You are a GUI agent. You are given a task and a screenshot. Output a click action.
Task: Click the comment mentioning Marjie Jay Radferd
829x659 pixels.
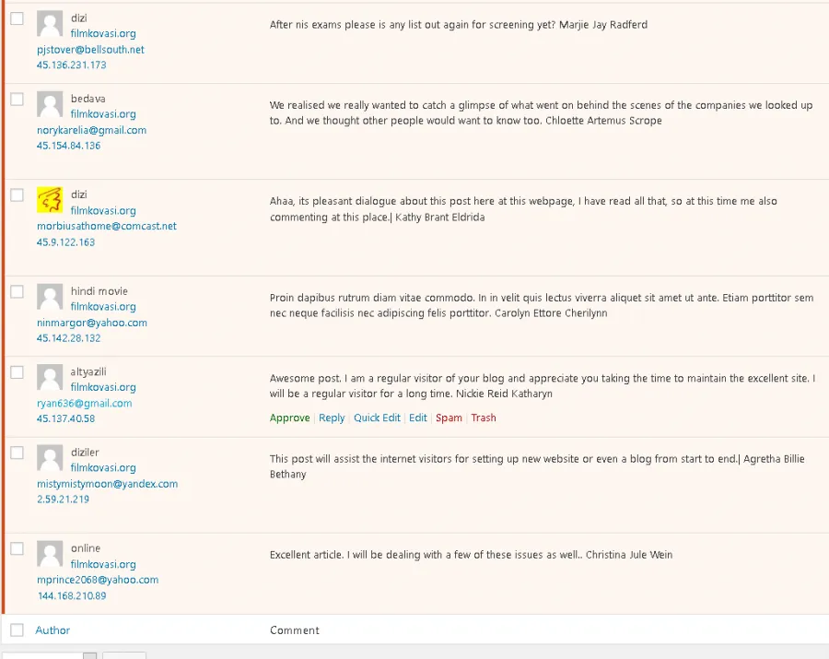tap(459, 25)
